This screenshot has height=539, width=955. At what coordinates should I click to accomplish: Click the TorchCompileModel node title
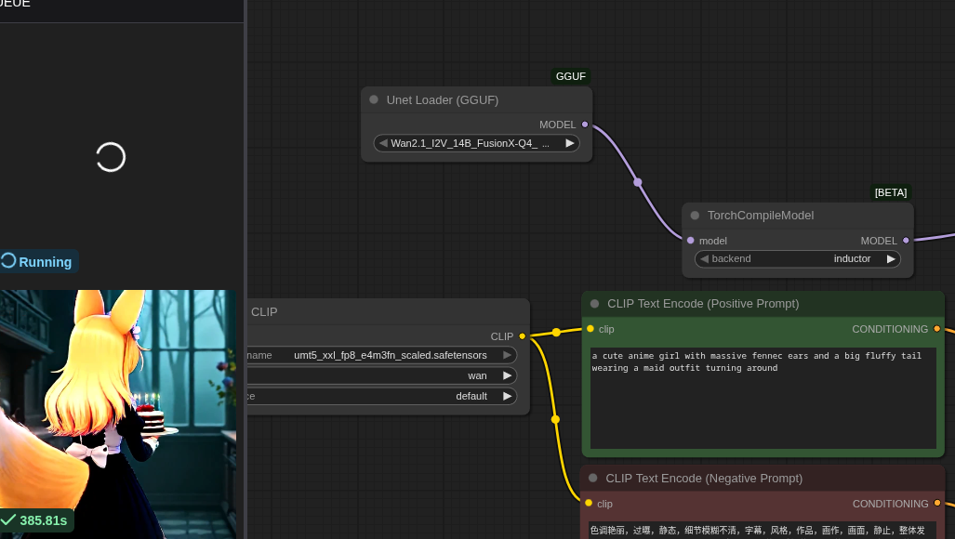(760, 216)
